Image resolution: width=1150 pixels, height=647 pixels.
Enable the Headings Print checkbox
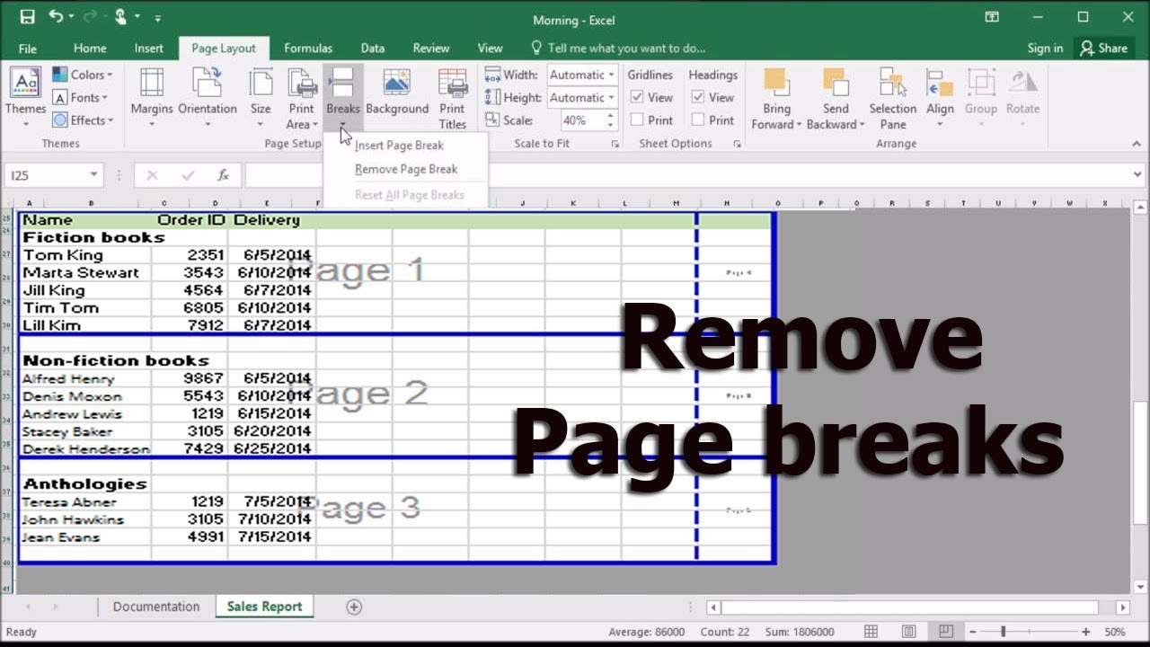(698, 120)
